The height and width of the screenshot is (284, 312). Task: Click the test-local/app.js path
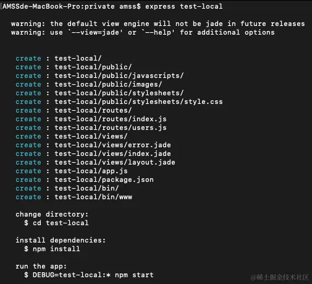coord(91,171)
